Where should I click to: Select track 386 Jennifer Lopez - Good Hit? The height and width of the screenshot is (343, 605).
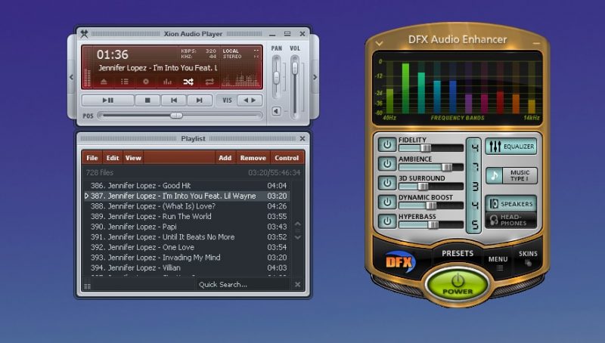[x=187, y=185]
